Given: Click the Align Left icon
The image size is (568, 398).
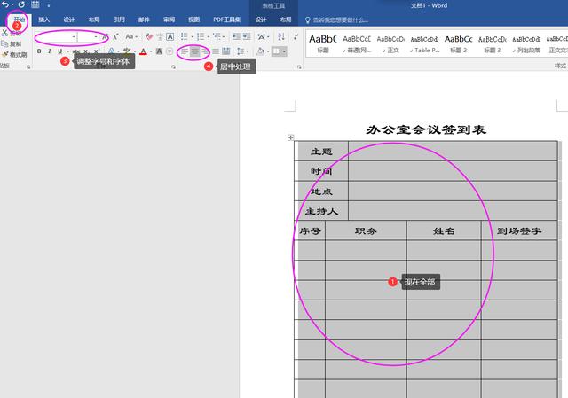Looking at the screenshot, I should 185,51.
